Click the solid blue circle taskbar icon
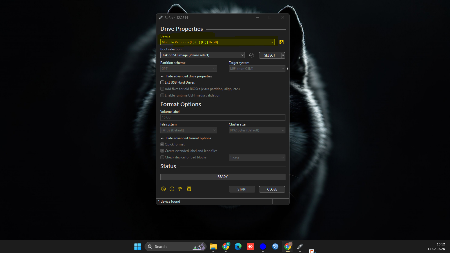450x253 pixels. 263,247
